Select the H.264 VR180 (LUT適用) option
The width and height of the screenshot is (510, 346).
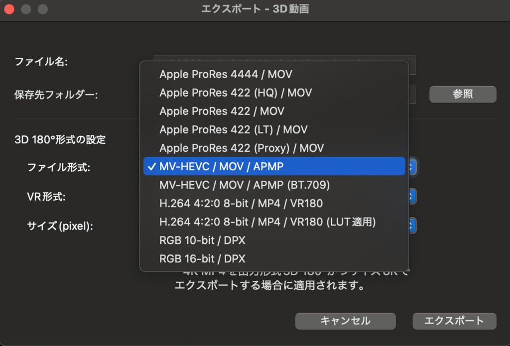pyautogui.click(x=267, y=222)
